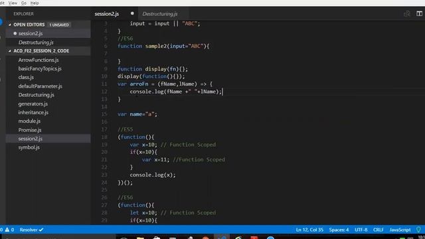The height and width of the screenshot is (239, 425).
Task: Click the unsaved dot beside session2.js in Open Editors
Action: [x=15, y=33]
